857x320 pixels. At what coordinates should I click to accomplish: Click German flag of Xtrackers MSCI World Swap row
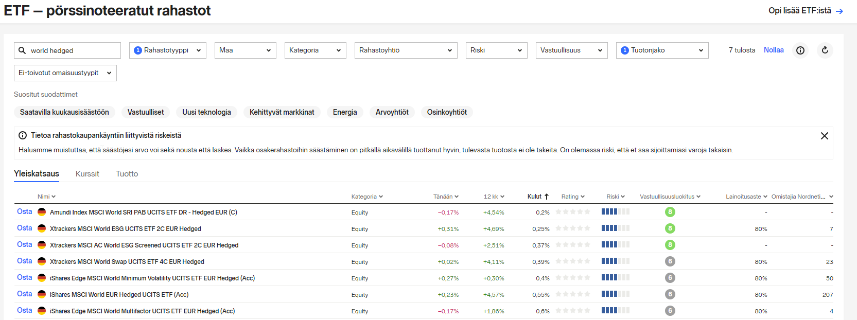(42, 261)
